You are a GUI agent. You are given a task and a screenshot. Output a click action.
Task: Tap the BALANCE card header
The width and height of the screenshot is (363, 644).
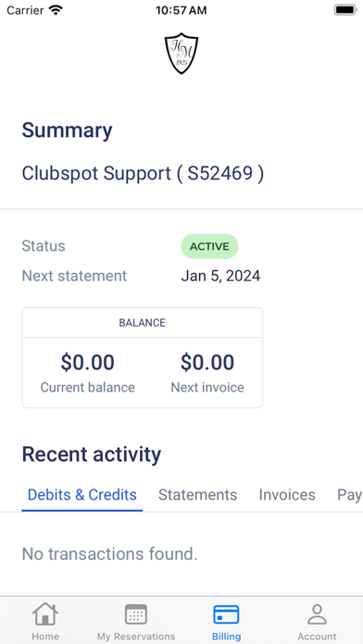[143, 323]
